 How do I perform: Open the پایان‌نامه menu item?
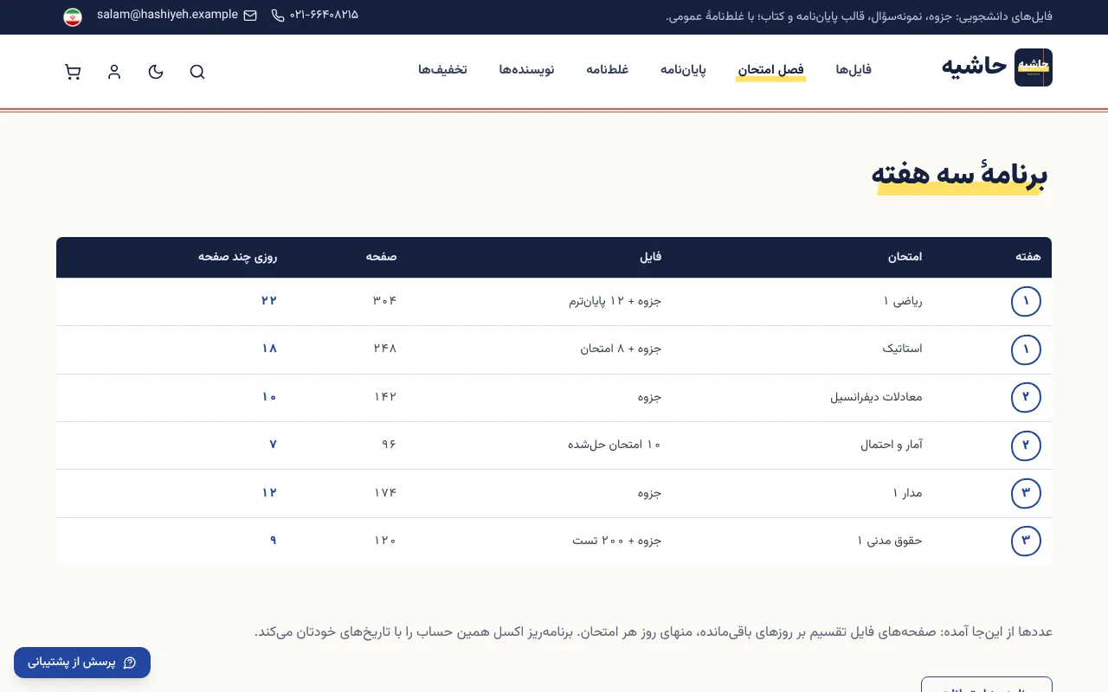pyautogui.click(x=684, y=69)
